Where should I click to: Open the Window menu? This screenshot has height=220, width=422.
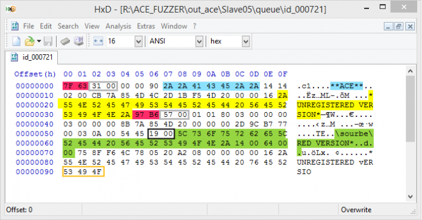pyautogui.click(x=174, y=26)
